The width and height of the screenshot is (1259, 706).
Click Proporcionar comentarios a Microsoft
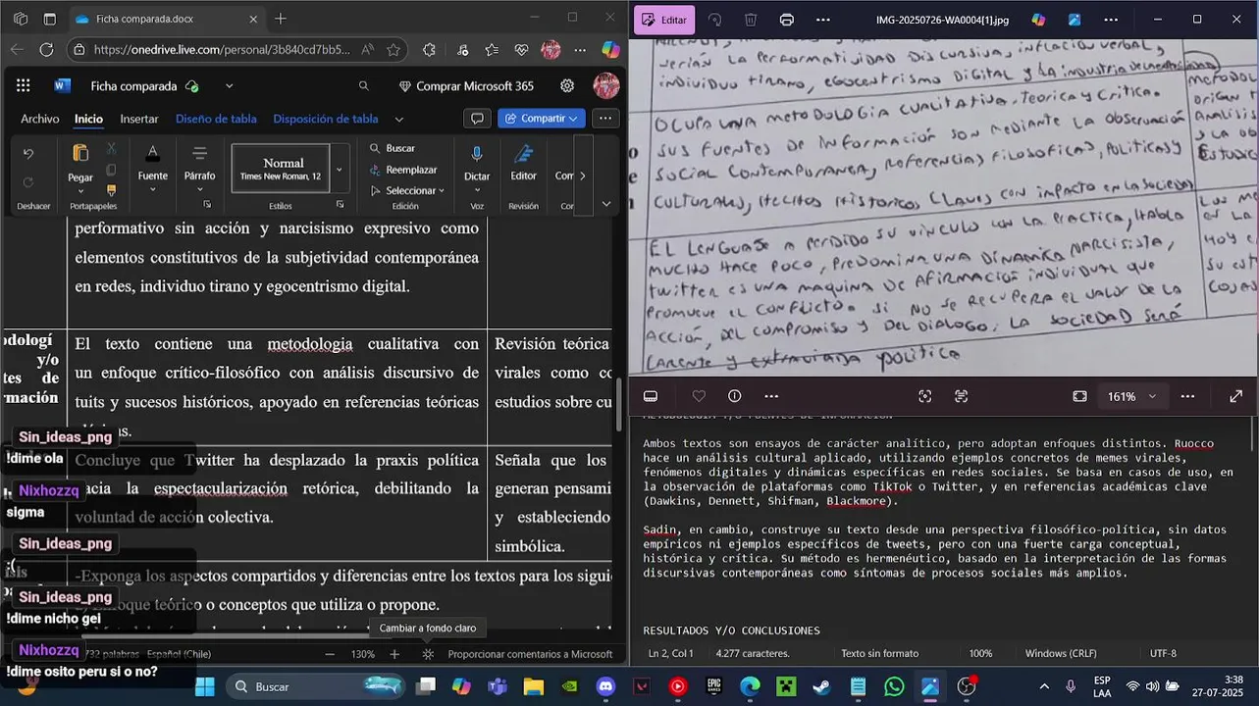coord(530,654)
